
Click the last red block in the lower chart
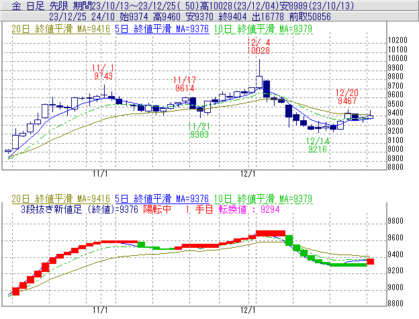pos(371,261)
